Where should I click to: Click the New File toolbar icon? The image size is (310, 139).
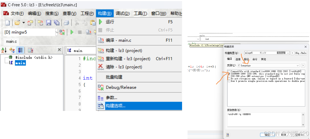(7, 23)
